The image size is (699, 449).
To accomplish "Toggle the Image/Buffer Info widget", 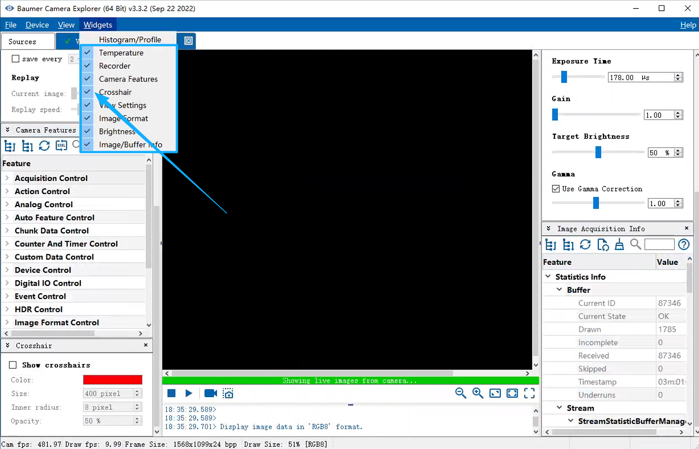I will (129, 144).
